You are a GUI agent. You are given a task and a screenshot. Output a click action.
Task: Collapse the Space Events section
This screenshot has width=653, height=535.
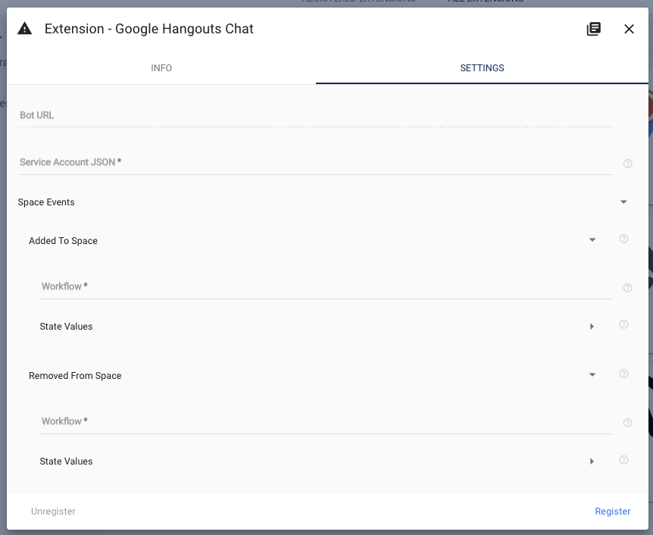pos(623,202)
